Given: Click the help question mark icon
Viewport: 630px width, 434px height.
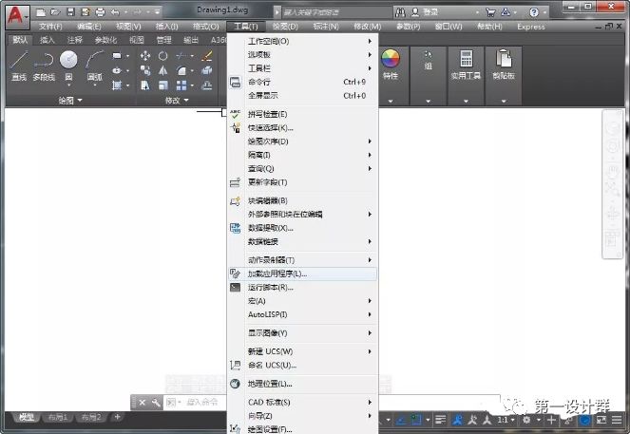Looking at the screenshot, I should 534,12.
